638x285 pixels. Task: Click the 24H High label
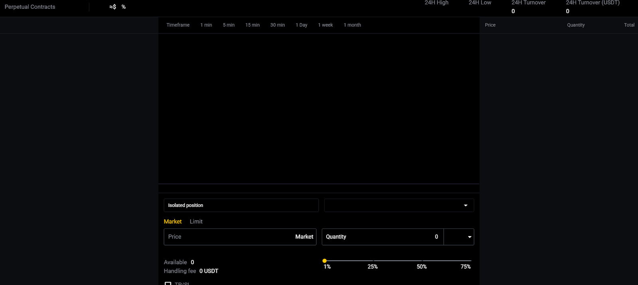click(436, 3)
